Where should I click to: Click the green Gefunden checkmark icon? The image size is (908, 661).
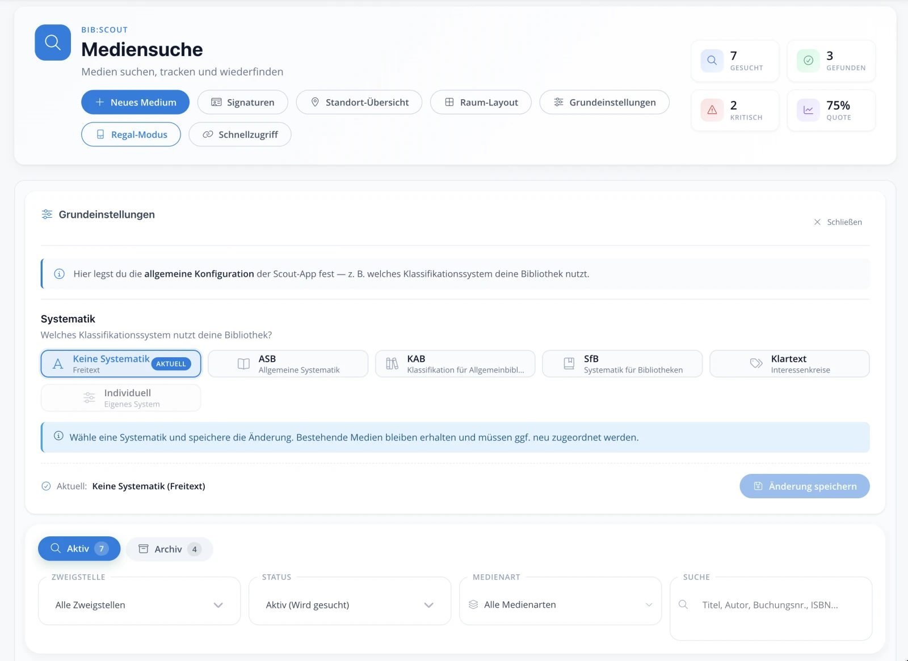(x=808, y=61)
